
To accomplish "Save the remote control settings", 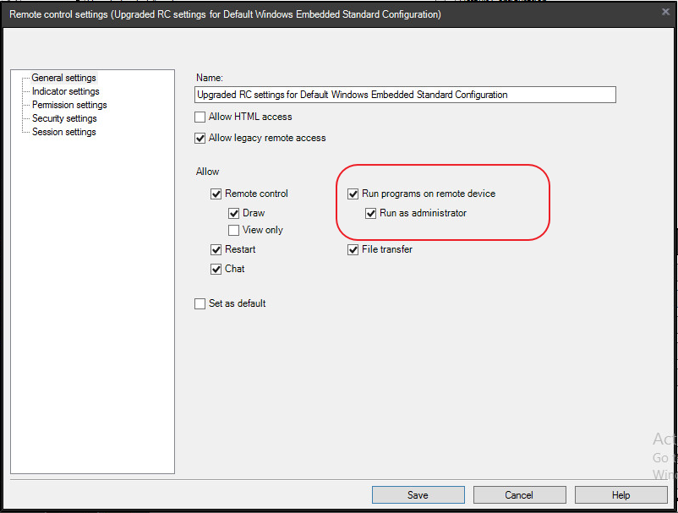I will pos(418,494).
